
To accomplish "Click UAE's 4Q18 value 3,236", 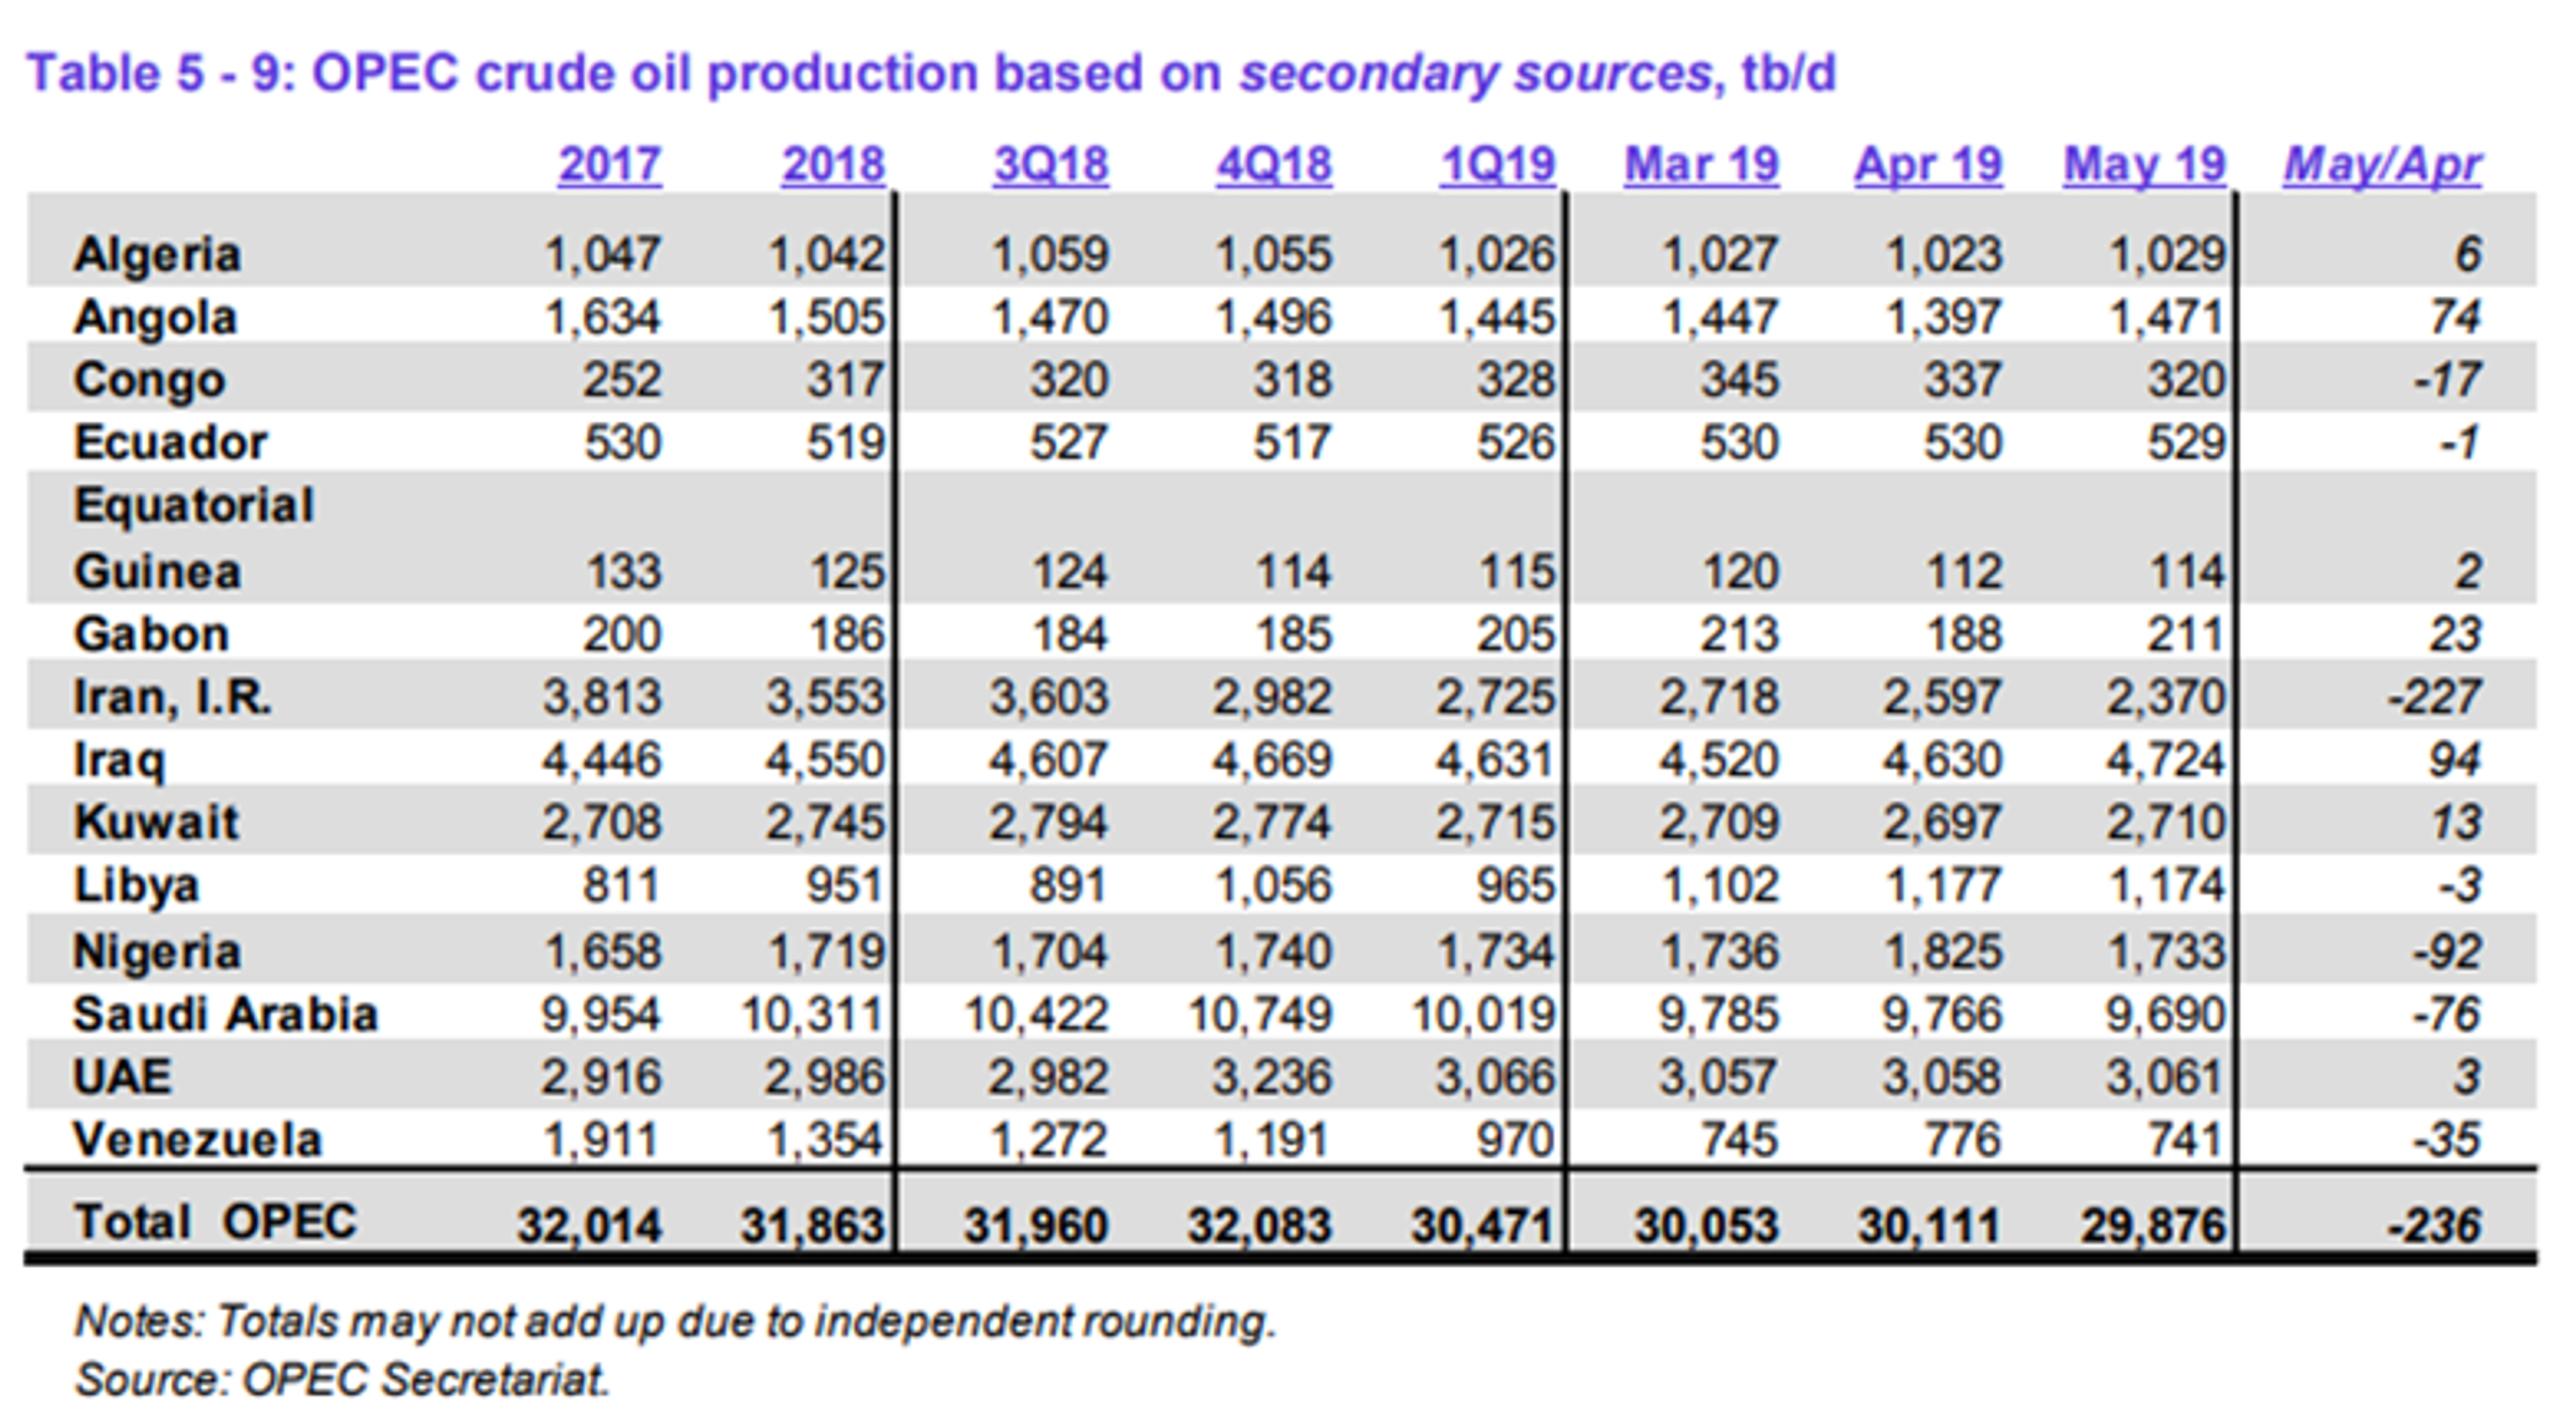I will point(1273,1078).
